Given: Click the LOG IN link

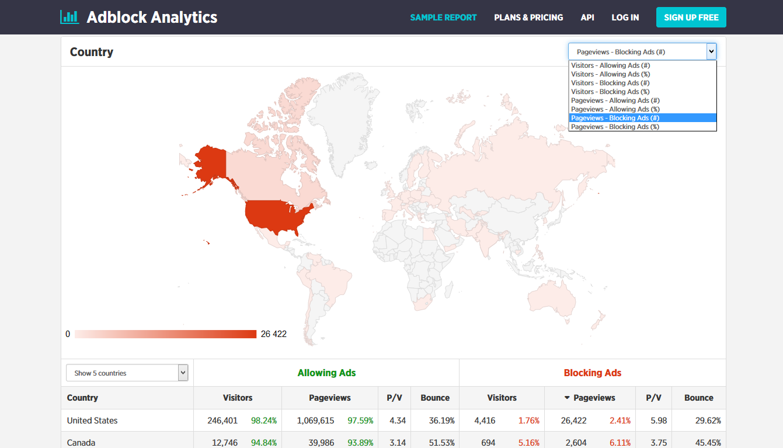Looking at the screenshot, I should pos(625,17).
